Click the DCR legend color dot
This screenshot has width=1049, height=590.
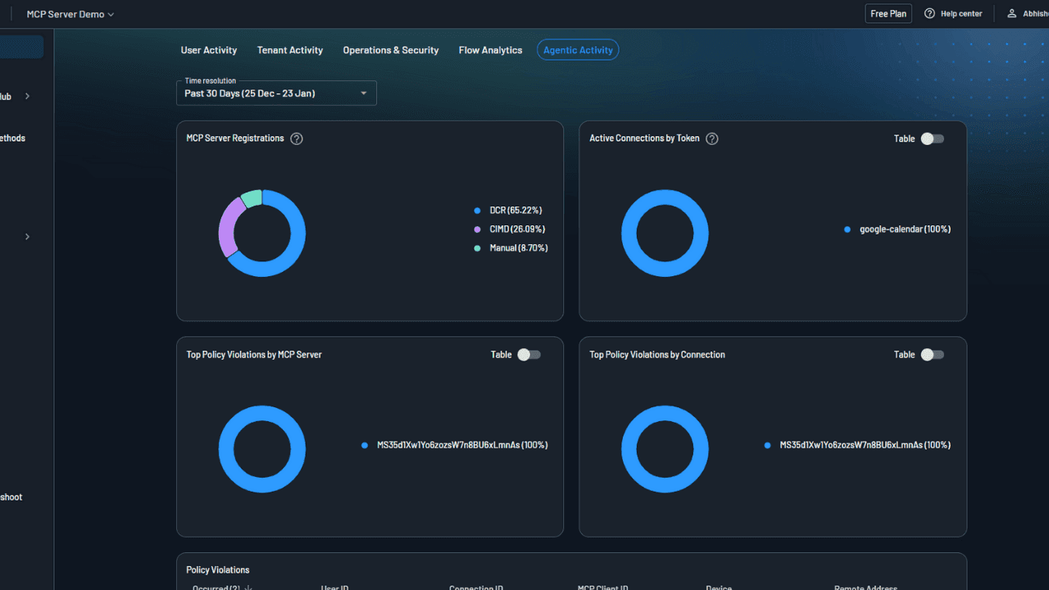(x=478, y=210)
